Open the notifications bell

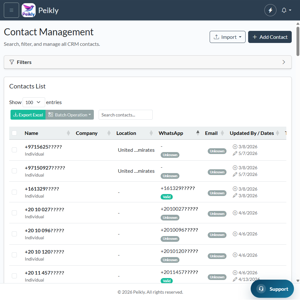284,10
